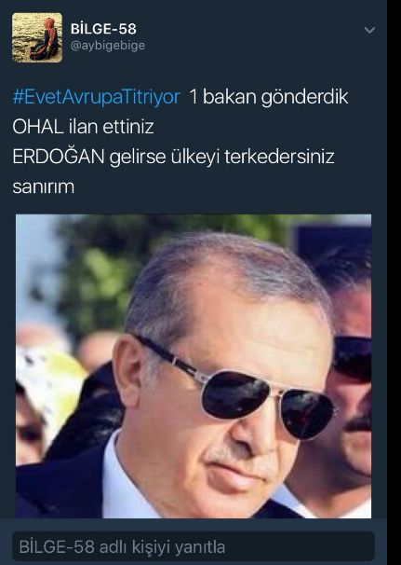Click the word 'gönderdik' in the tweet
The image size is (401, 565).
[304, 98]
